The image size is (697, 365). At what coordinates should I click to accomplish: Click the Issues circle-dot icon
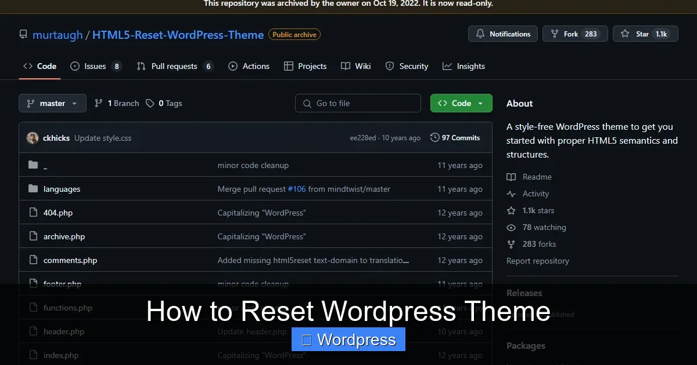click(x=75, y=66)
